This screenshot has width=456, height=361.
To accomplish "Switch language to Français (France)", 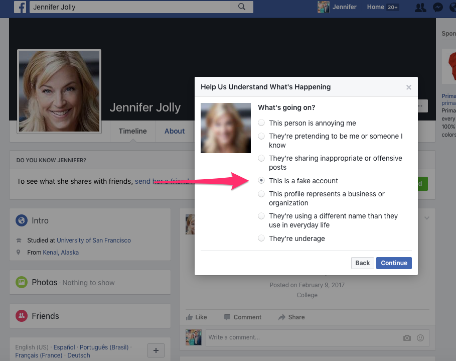I will [39, 355].
